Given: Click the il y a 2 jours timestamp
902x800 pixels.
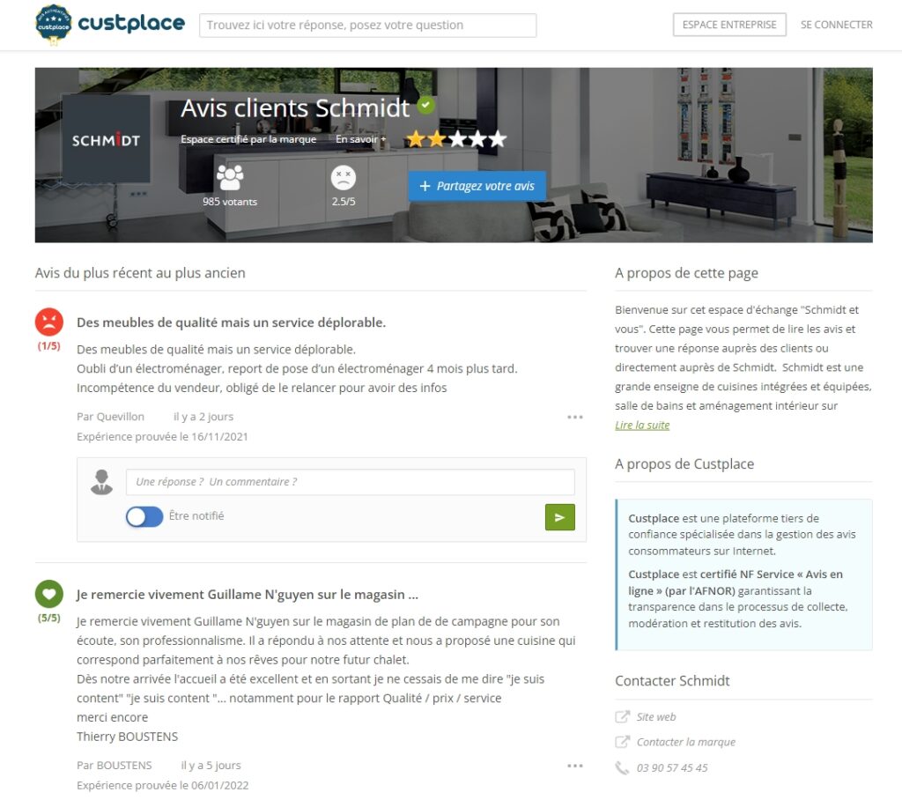Looking at the screenshot, I should point(203,417).
